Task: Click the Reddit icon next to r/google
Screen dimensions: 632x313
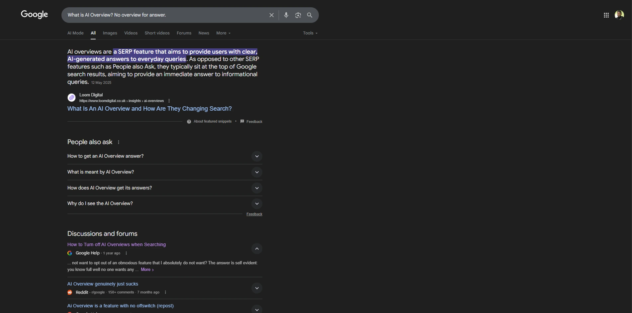Action: tap(69, 292)
